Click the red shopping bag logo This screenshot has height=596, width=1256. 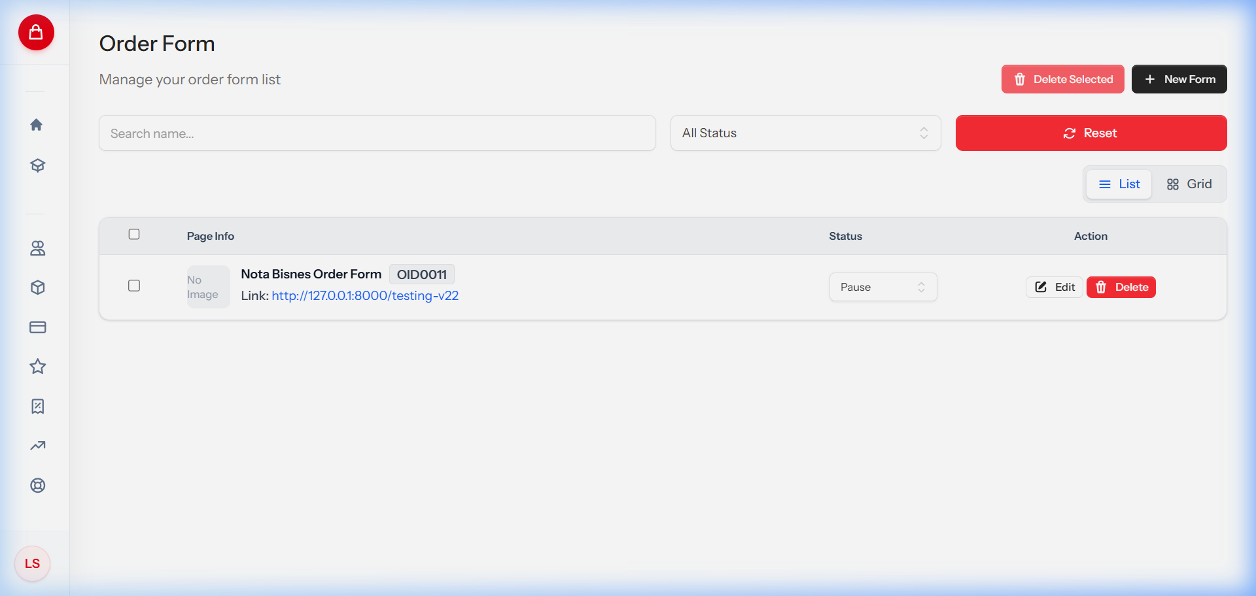point(36,33)
